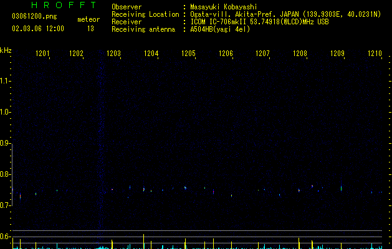Click the Receiver label
The image size is (392, 249).
pyautogui.click(x=127, y=22)
